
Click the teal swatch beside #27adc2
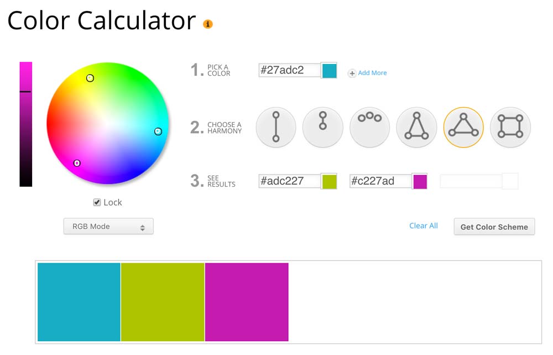pyautogui.click(x=330, y=70)
